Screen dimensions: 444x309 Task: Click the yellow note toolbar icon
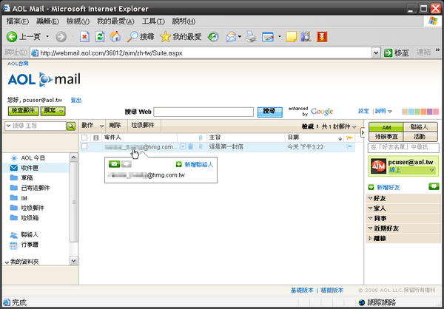291,37
